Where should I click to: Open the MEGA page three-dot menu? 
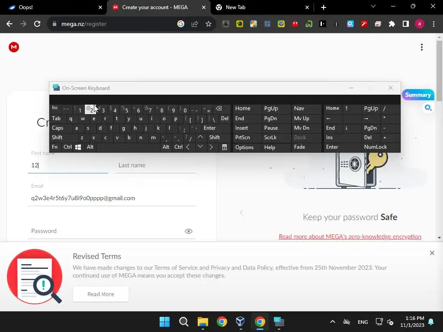tap(421, 47)
